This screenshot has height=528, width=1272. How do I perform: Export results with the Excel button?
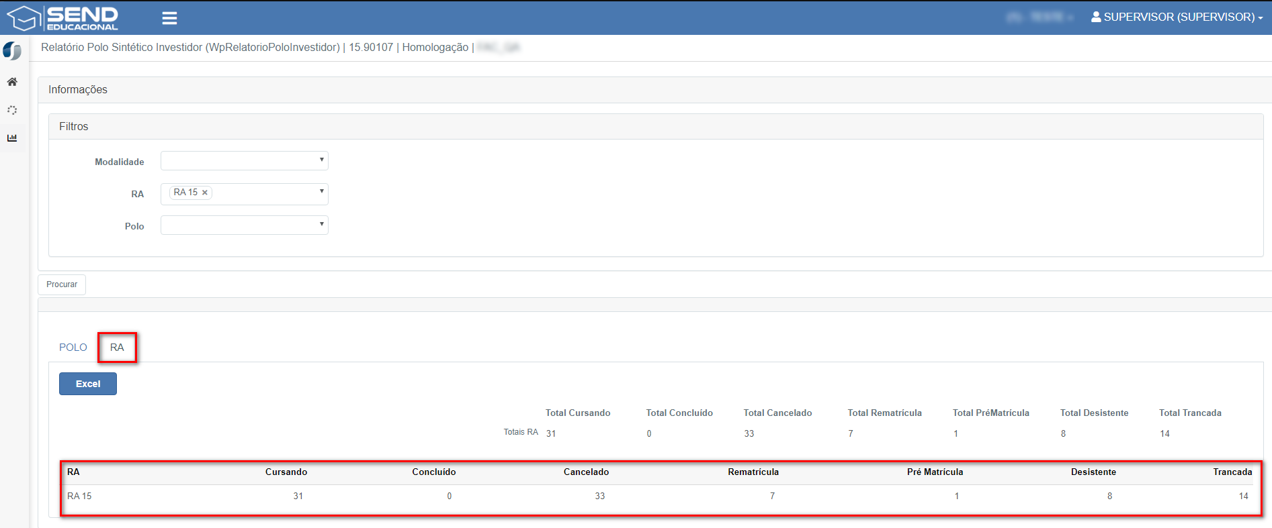pyautogui.click(x=88, y=384)
